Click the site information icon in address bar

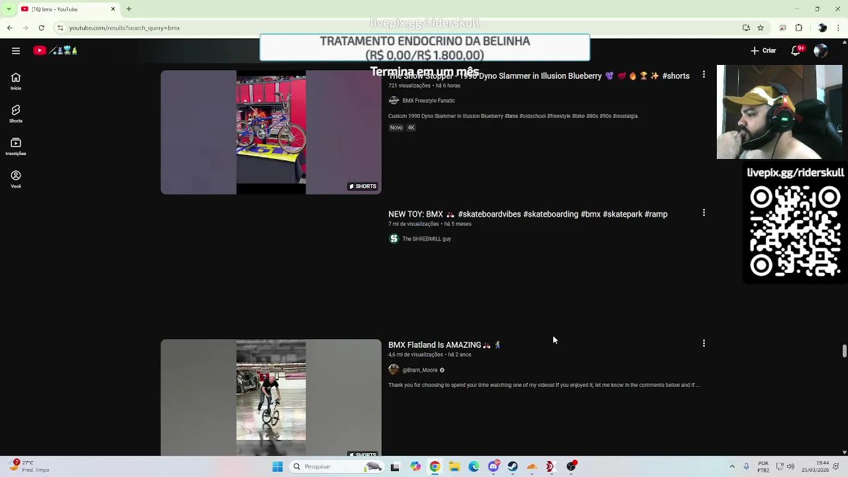[x=60, y=28]
